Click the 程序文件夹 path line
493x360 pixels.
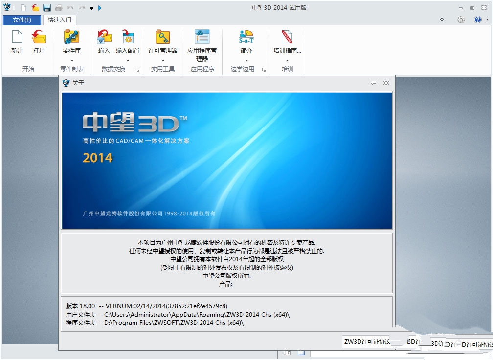[155, 322]
